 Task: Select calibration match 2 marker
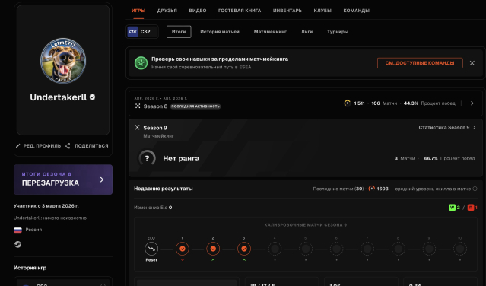213,249
